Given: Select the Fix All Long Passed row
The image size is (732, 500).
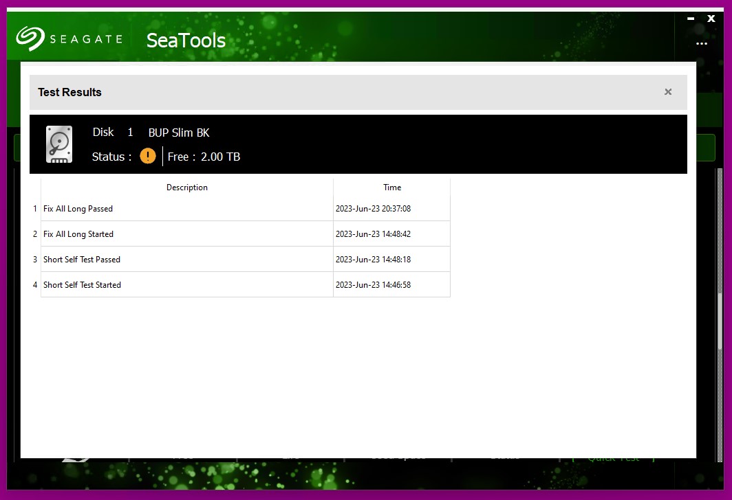Looking at the screenshot, I should pos(78,209).
